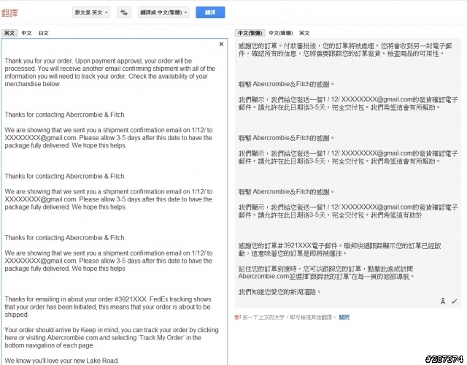Click 'Your order should arrive by Keep in mind' paragraph
The width and height of the screenshot is (467, 365).
pyautogui.click(x=112, y=337)
